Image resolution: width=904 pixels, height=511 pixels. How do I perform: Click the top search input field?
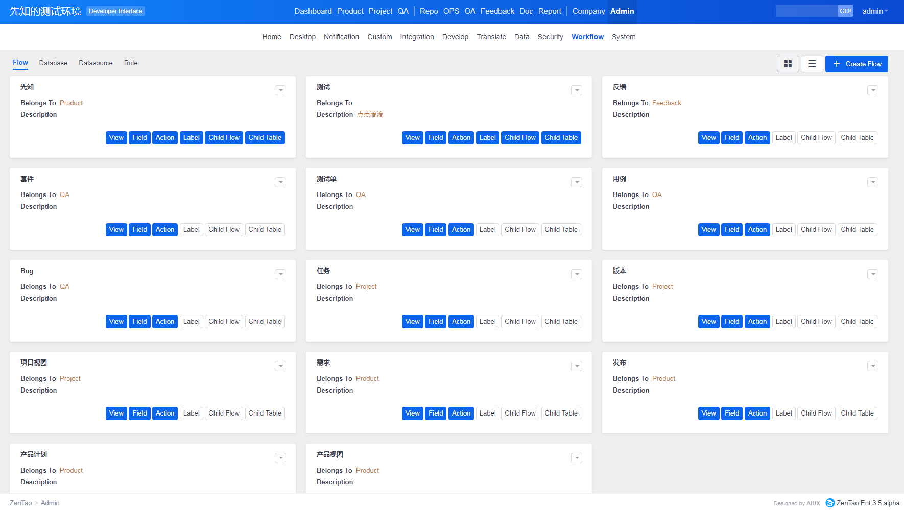806,11
